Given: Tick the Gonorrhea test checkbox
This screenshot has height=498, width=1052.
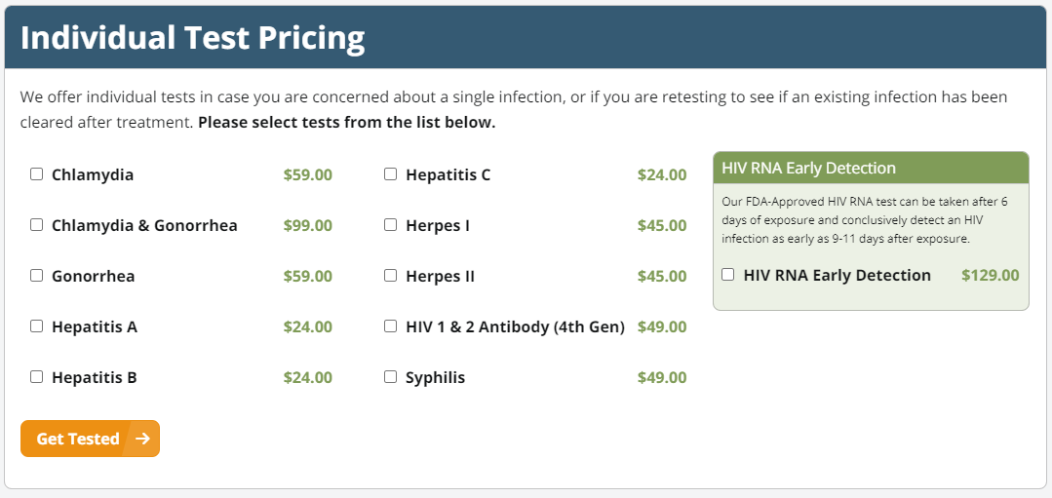Looking at the screenshot, I should click(37, 276).
